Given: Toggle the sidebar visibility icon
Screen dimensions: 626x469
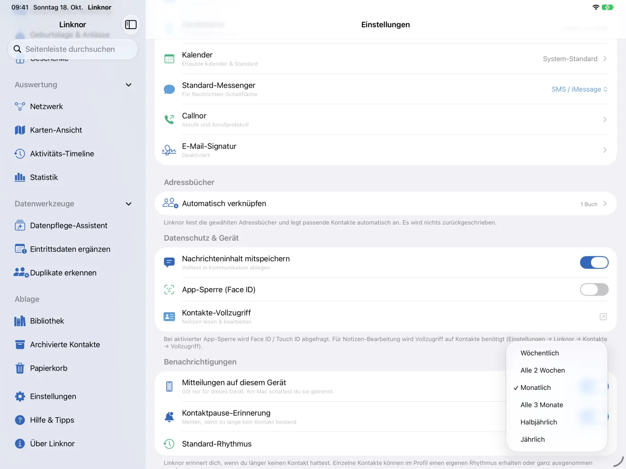Looking at the screenshot, I should pos(131,25).
